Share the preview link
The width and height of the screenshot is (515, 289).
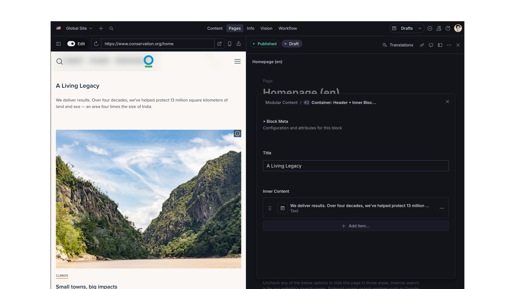click(239, 44)
